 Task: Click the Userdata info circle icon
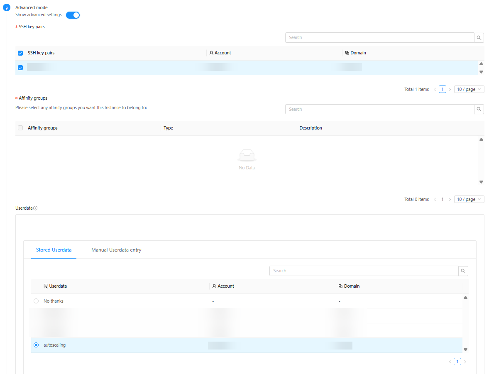point(35,208)
